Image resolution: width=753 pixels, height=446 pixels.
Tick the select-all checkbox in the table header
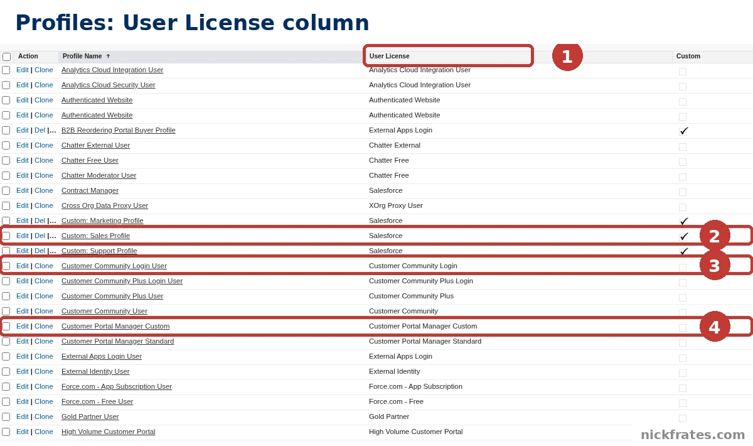click(x=6, y=57)
